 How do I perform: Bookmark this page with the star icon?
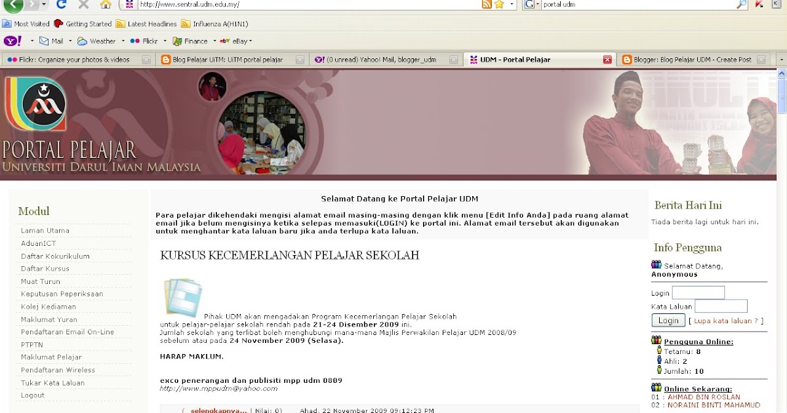click(x=499, y=4)
